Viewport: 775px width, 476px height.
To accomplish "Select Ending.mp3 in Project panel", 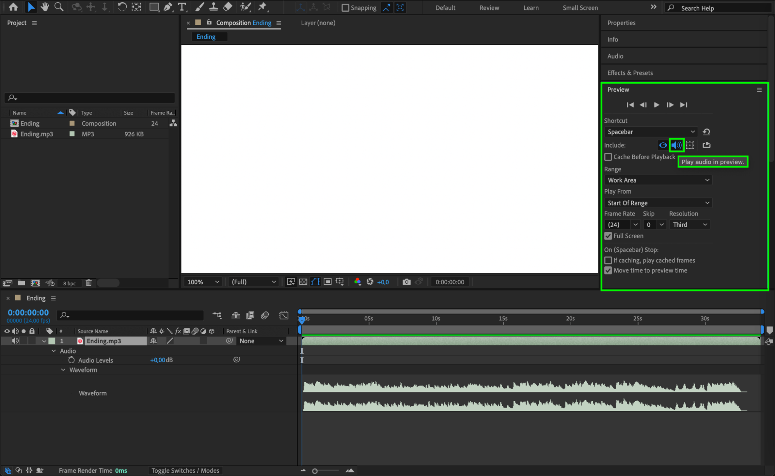I will click(36, 134).
